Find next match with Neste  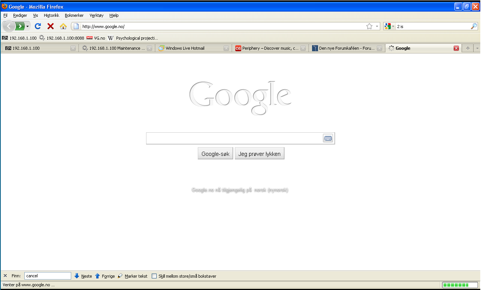[x=83, y=276]
